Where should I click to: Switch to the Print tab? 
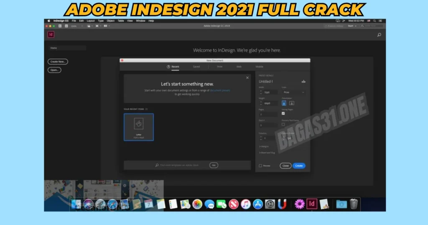[219, 66]
